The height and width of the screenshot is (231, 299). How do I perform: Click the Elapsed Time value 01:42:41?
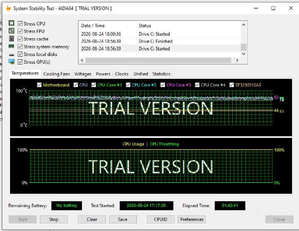click(x=230, y=205)
